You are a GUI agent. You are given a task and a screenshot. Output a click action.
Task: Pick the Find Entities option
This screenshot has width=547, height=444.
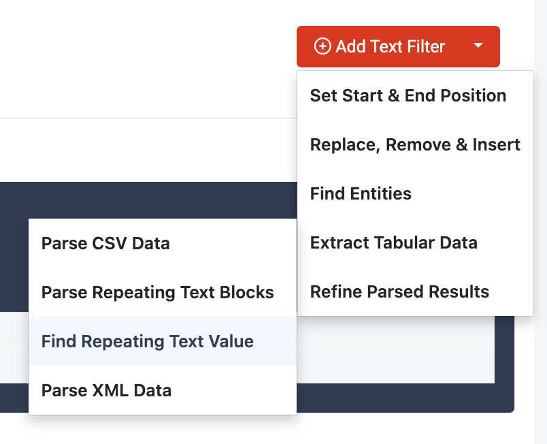pos(361,193)
